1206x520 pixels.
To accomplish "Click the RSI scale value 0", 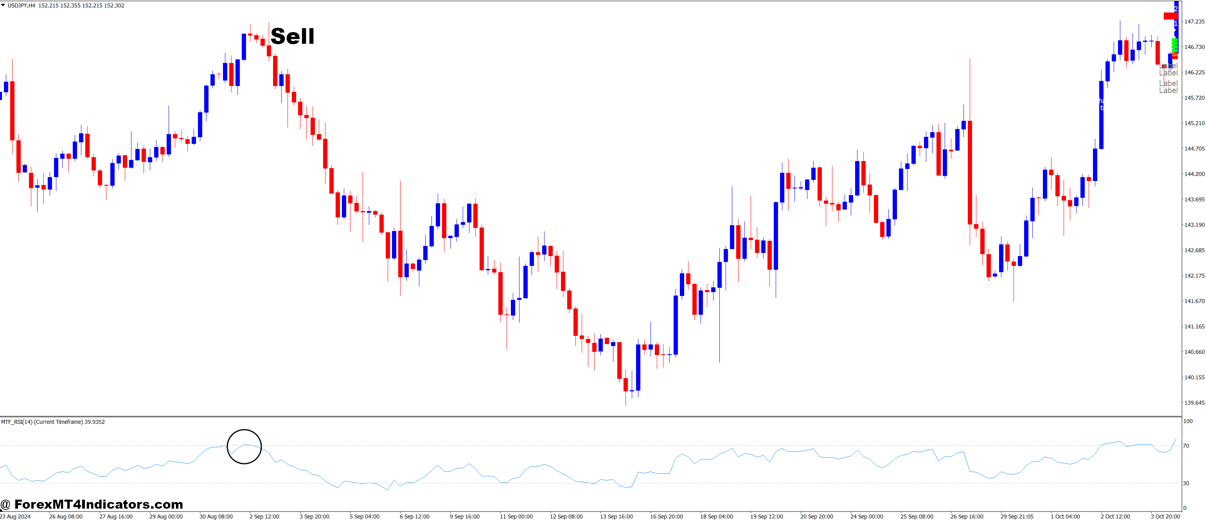I will coord(1185,508).
